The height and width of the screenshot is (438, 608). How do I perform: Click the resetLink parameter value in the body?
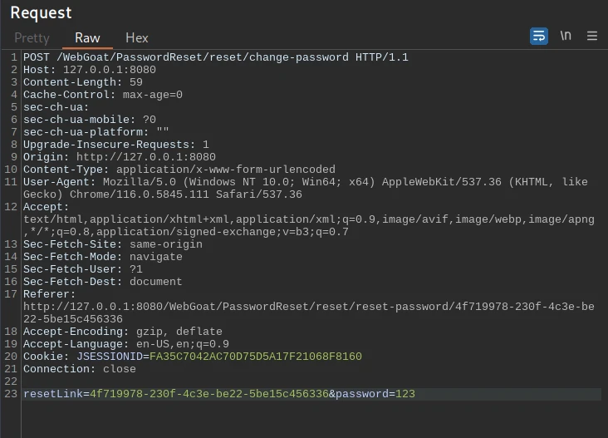[x=209, y=394]
